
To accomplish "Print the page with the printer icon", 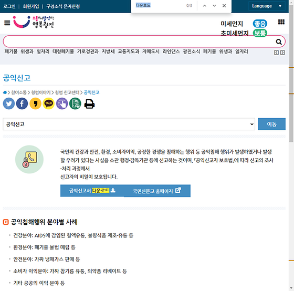I will (89, 104).
